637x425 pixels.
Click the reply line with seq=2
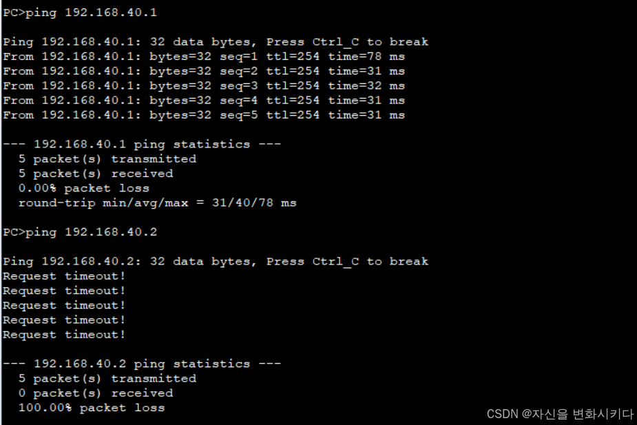[204, 71]
